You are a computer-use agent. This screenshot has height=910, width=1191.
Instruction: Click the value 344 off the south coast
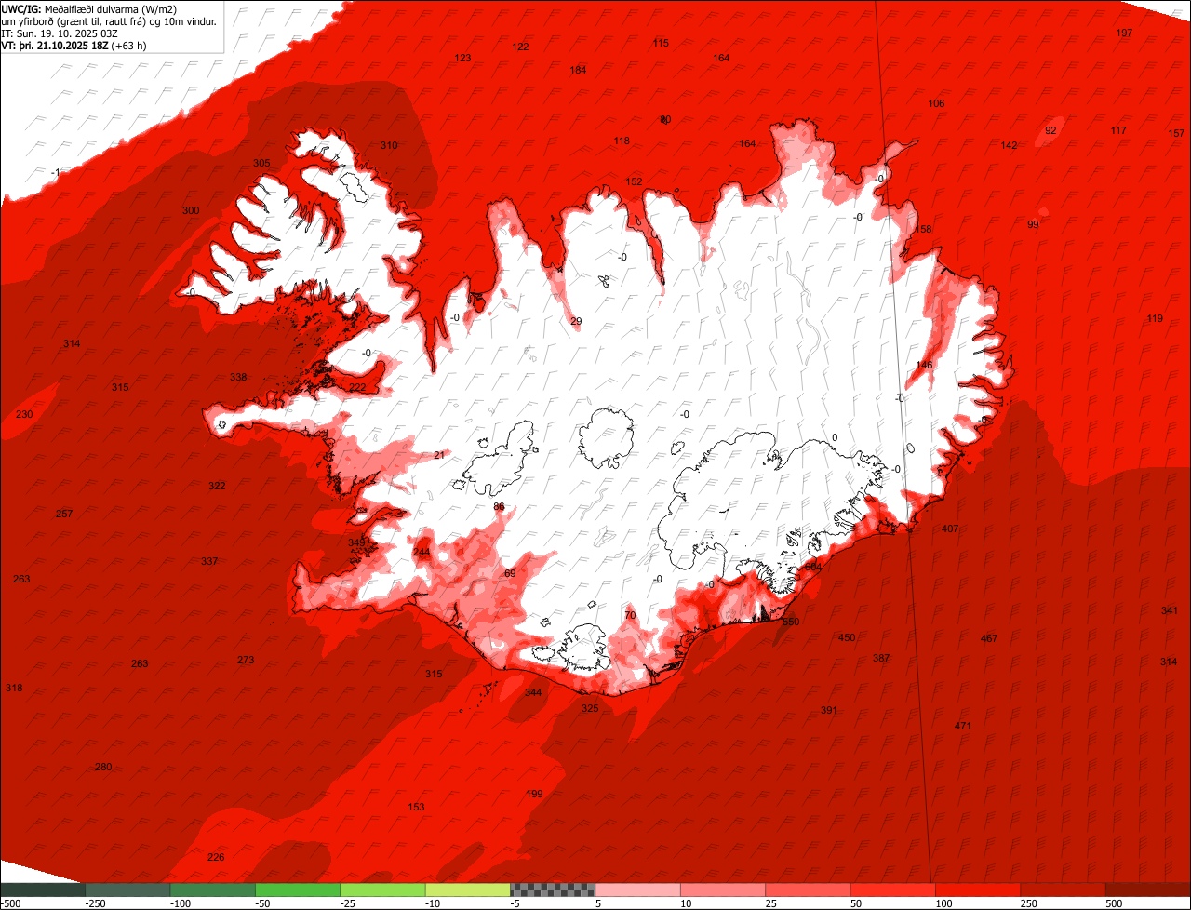(533, 692)
